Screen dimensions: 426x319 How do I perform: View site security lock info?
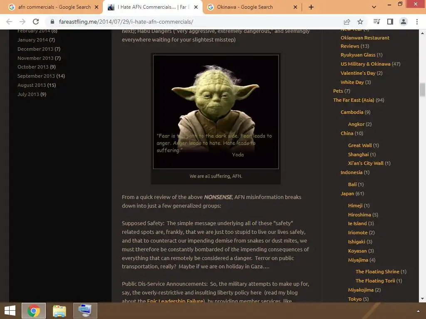coord(52,22)
